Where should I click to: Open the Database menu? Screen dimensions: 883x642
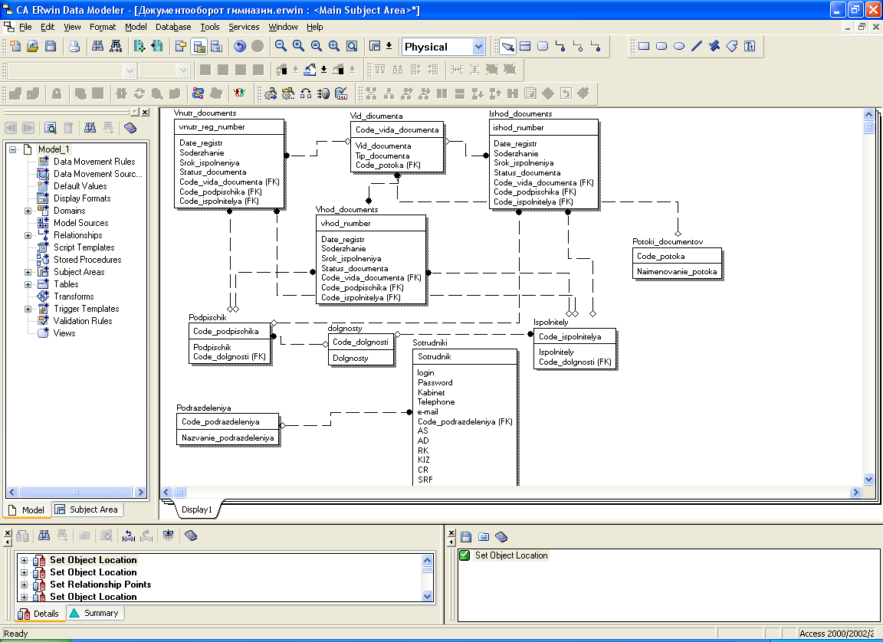(173, 27)
